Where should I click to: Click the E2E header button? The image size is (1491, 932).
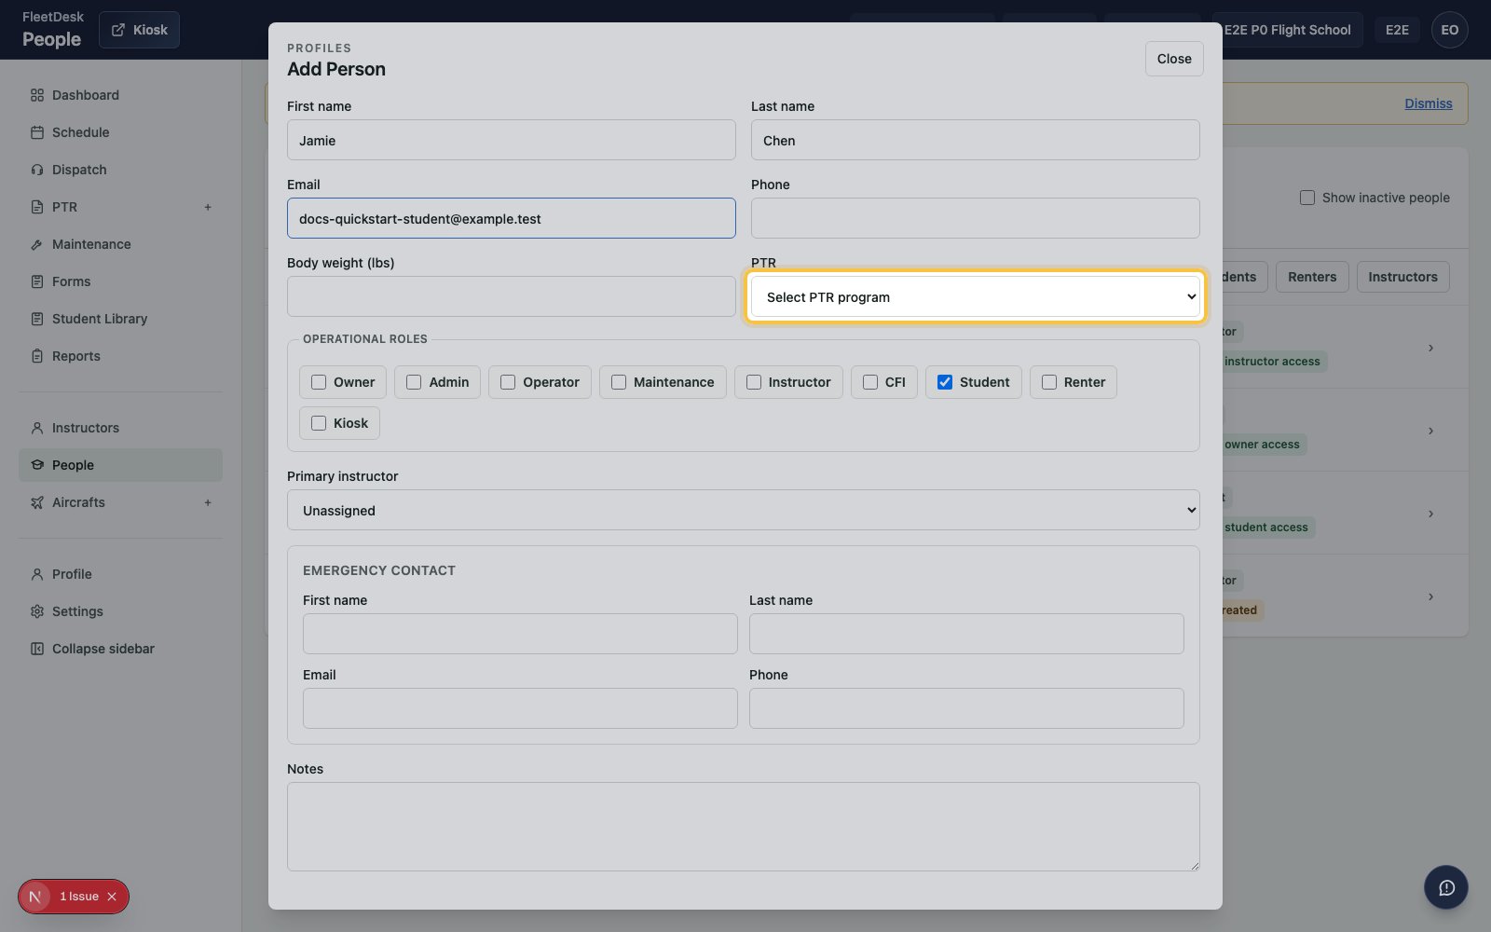[x=1397, y=30]
